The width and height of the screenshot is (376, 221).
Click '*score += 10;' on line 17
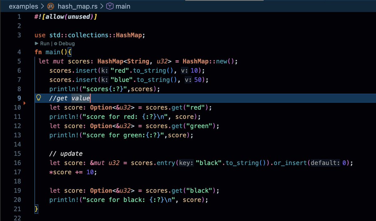73,172
